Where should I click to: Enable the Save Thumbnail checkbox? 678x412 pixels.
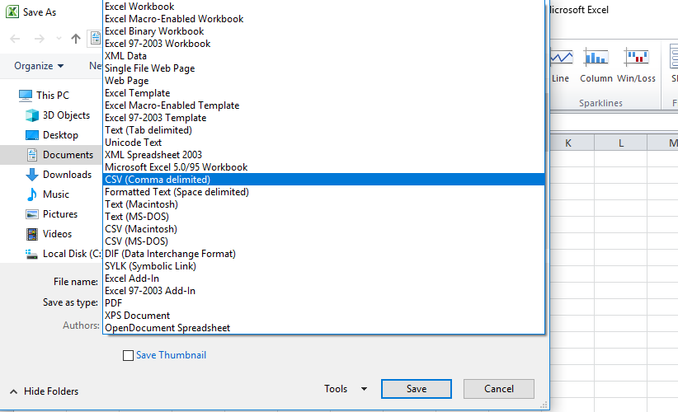pyautogui.click(x=128, y=355)
